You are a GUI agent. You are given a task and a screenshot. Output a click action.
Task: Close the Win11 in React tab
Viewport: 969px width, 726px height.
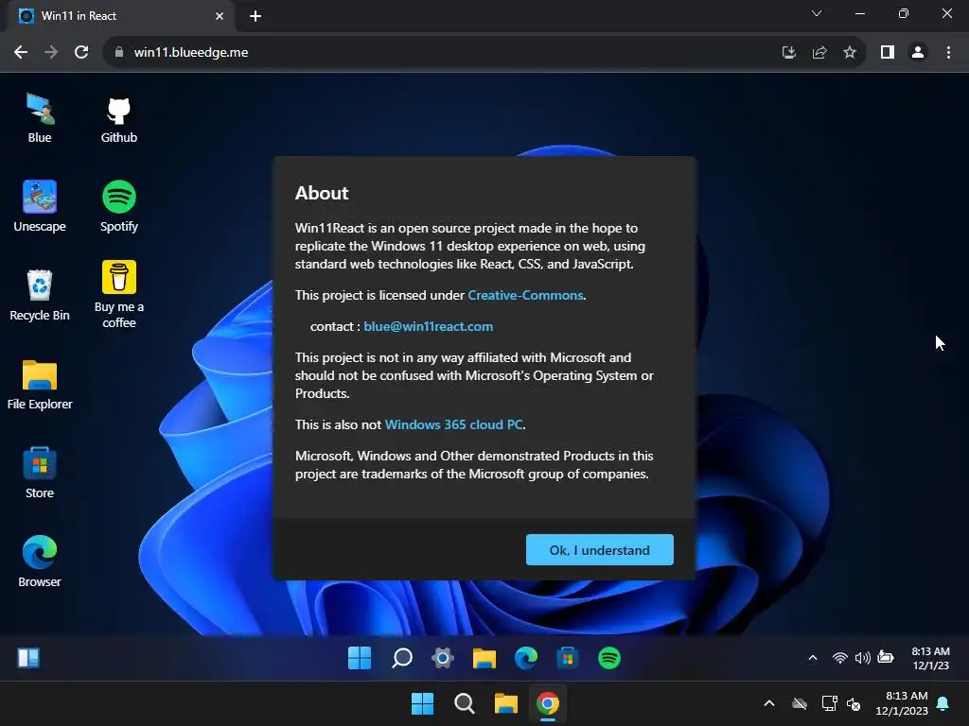(x=220, y=16)
